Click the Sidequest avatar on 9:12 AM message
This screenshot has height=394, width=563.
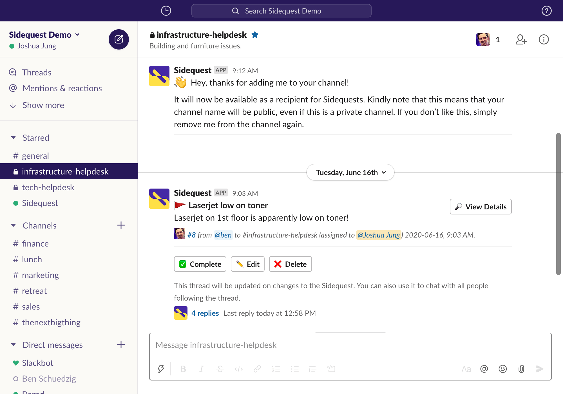tap(159, 76)
